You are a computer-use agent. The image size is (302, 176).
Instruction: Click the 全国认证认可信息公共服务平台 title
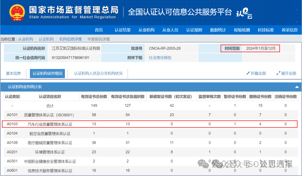pyautogui.click(x=180, y=12)
